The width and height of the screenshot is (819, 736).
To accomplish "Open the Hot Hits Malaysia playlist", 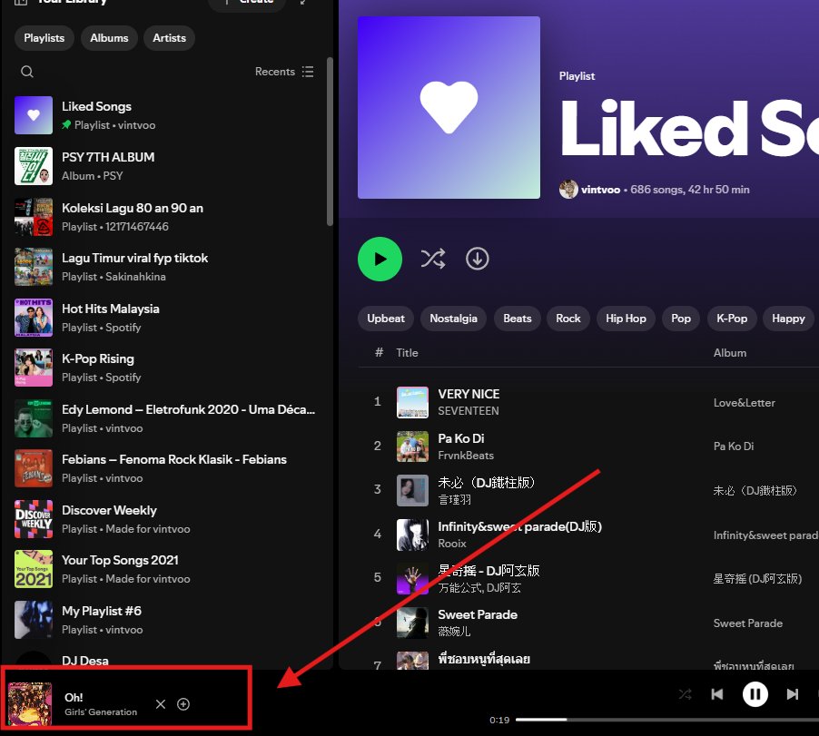I will (164, 318).
